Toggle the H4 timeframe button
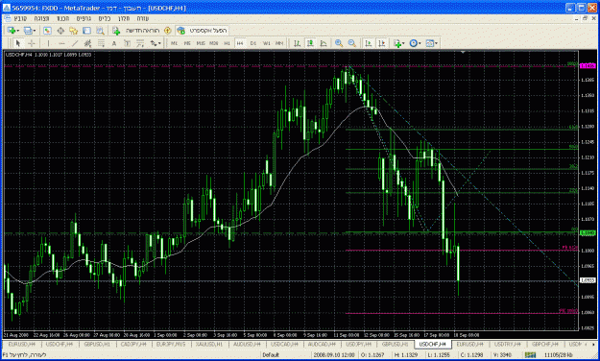The image size is (600, 361). pyautogui.click(x=240, y=43)
